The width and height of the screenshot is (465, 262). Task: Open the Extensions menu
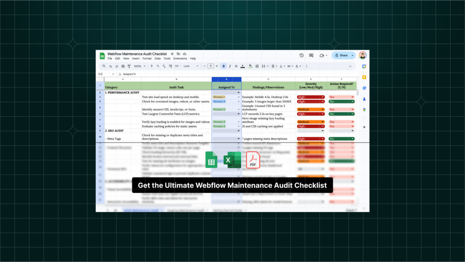tap(180, 59)
